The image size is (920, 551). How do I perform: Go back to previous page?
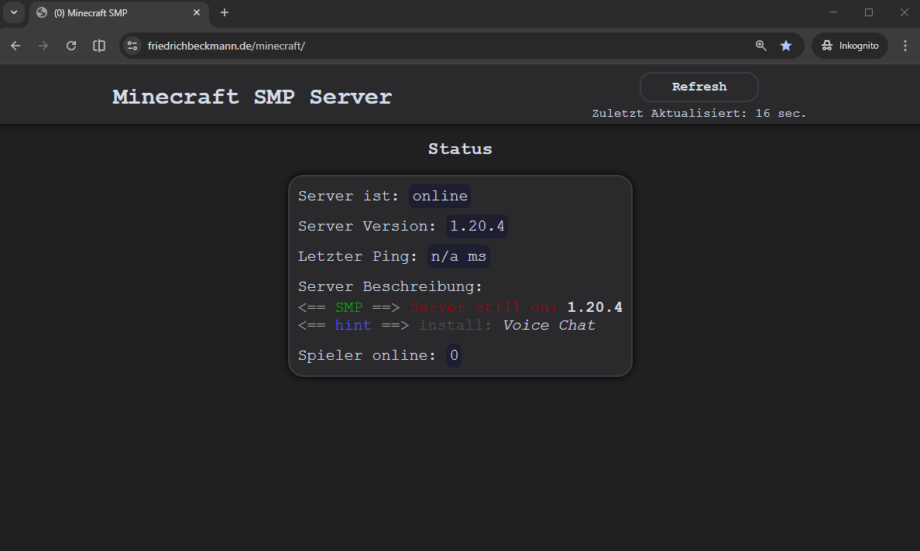(x=15, y=46)
